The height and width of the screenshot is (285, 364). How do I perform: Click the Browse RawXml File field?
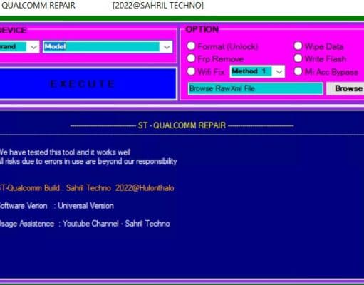point(255,88)
